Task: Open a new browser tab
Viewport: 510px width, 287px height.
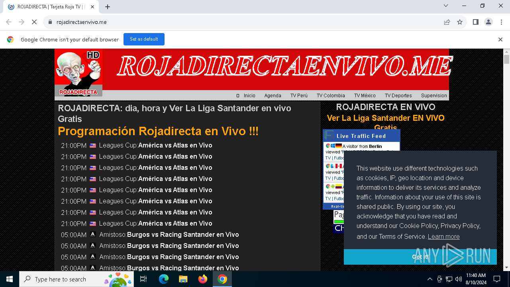Action: click(x=108, y=7)
